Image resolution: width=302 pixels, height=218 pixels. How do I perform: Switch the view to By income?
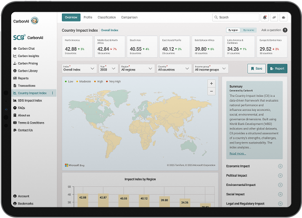(x=249, y=30)
